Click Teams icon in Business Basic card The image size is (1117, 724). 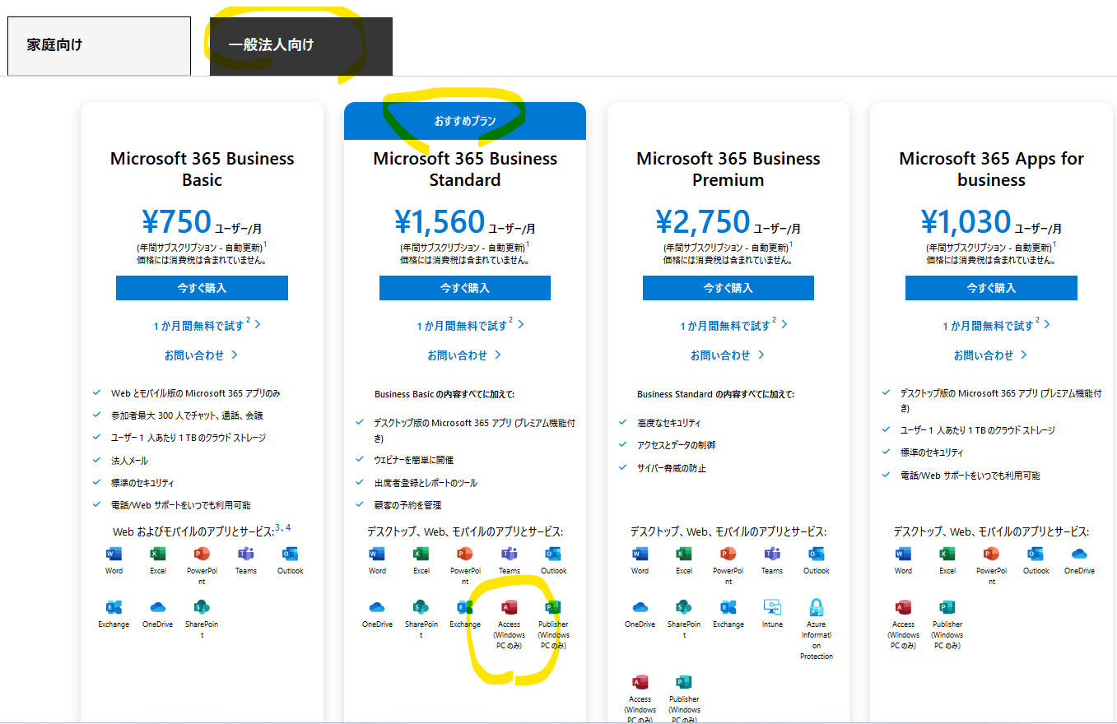pyautogui.click(x=246, y=554)
